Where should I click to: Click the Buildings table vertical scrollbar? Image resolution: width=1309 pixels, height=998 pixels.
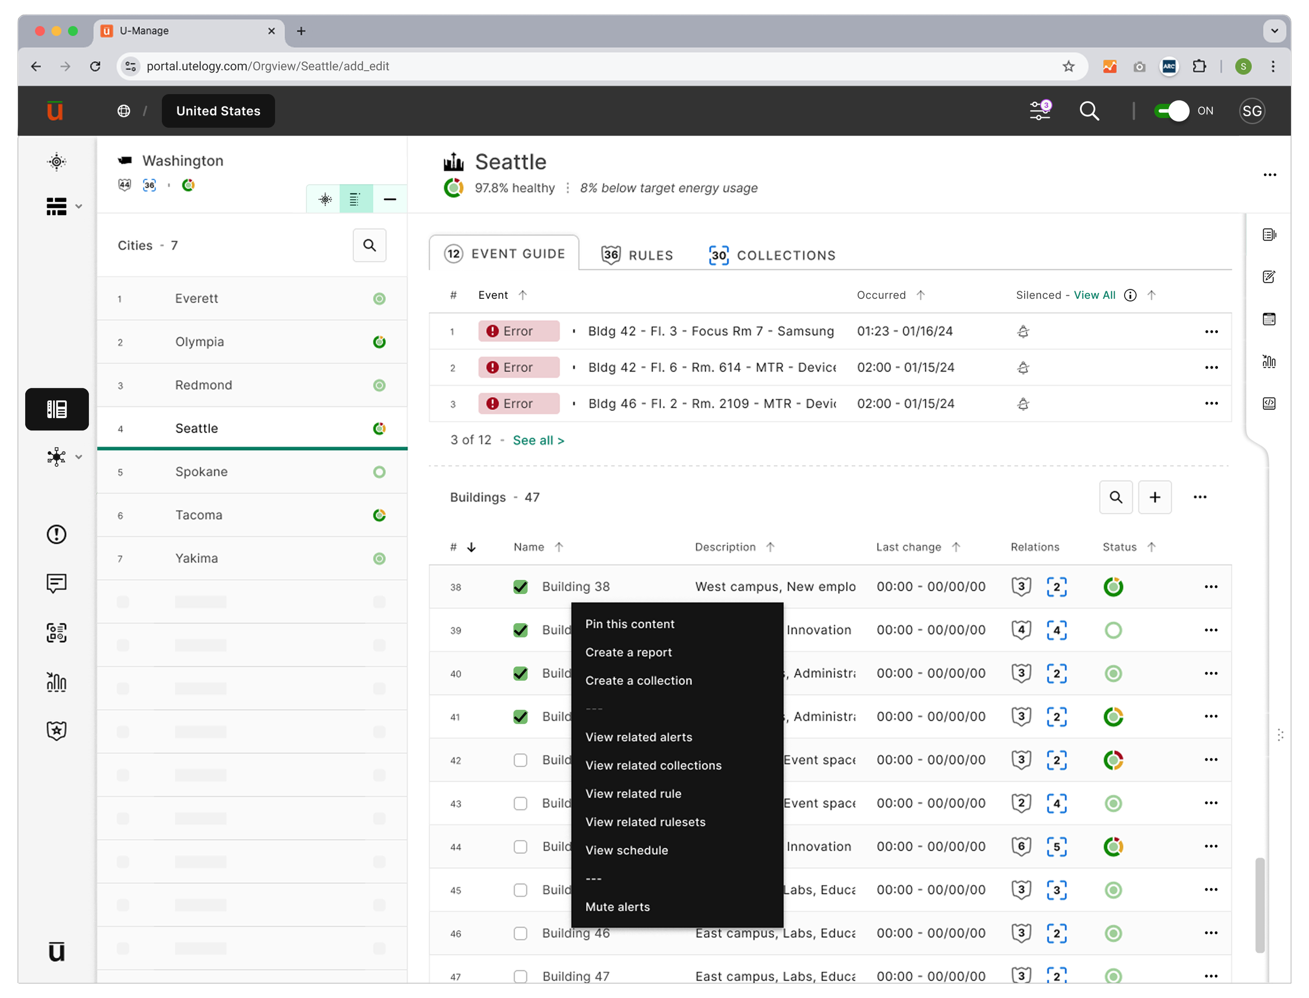1259,905
